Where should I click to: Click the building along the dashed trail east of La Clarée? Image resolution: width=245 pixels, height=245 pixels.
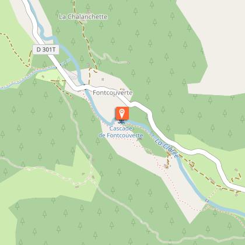tap(212, 180)
